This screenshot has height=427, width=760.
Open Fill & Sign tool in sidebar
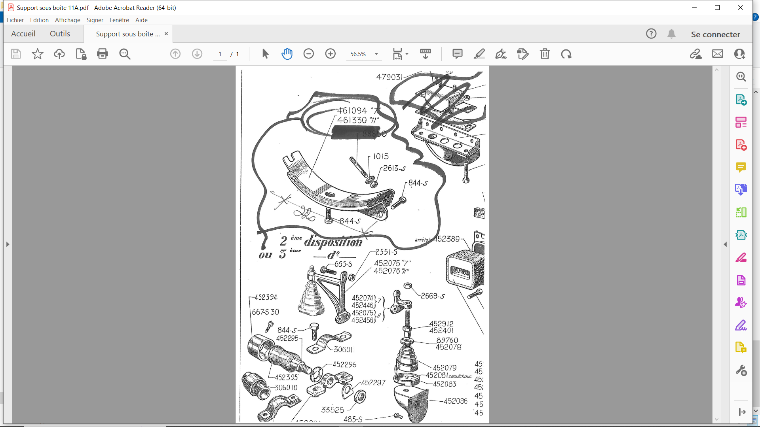[x=741, y=325]
